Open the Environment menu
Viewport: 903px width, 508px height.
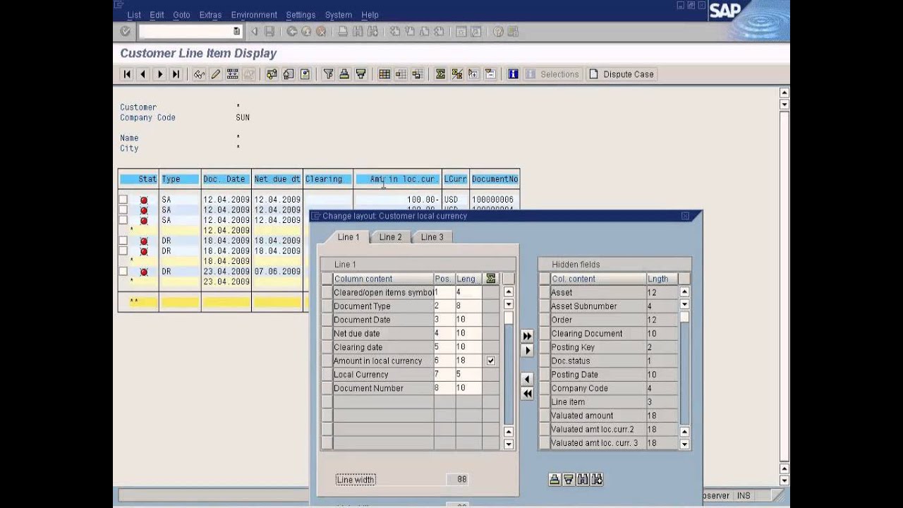[254, 15]
